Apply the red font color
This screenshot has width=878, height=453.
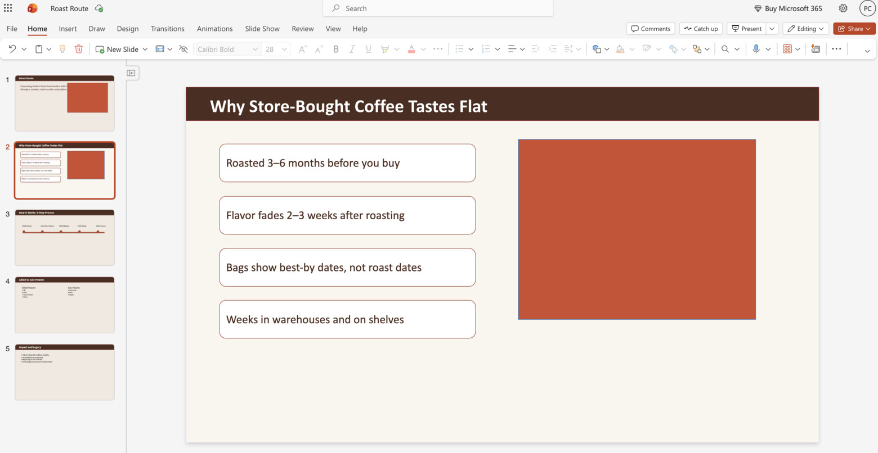click(411, 49)
